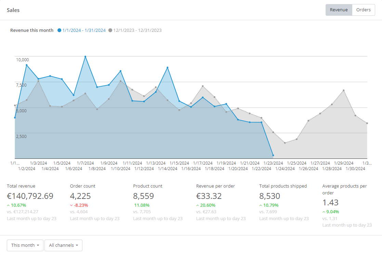Open the This month dropdown
This screenshot has height=255, width=382.
point(25,245)
